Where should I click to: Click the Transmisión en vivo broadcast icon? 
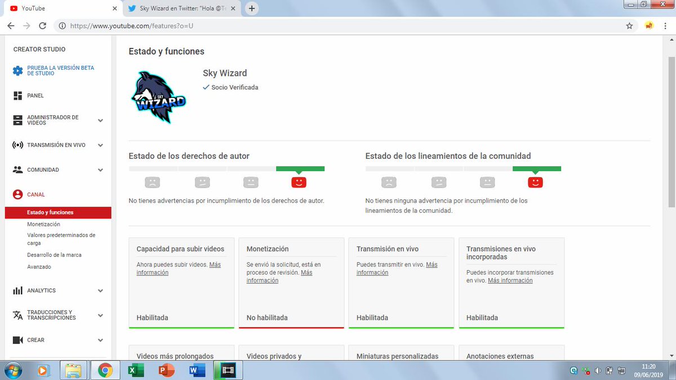tap(17, 145)
